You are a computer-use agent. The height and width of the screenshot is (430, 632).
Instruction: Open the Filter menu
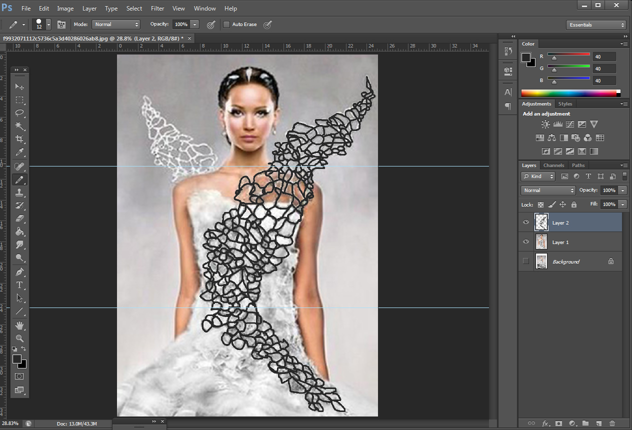157,8
